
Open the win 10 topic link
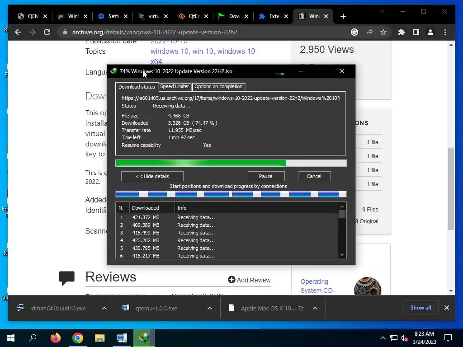tap(203, 52)
